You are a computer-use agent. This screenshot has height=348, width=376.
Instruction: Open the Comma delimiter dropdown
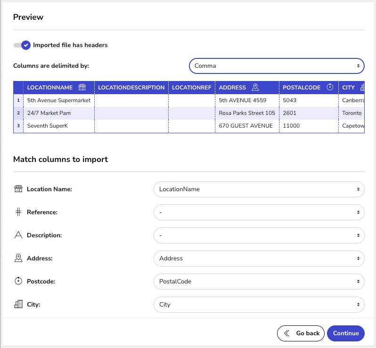(x=277, y=65)
